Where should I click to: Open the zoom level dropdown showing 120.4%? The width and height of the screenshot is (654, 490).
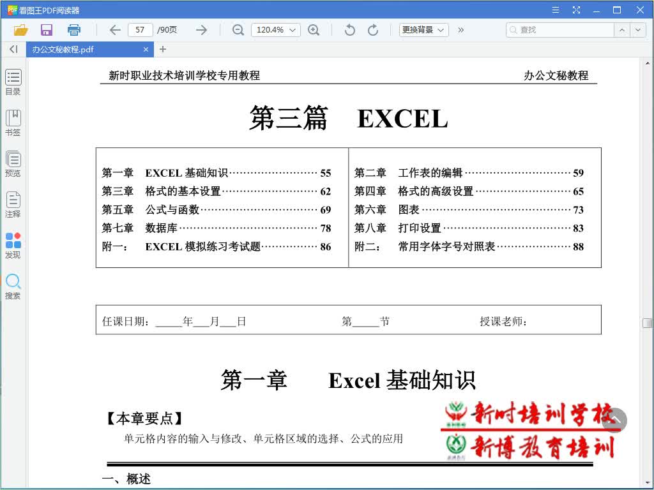[275, 29]
